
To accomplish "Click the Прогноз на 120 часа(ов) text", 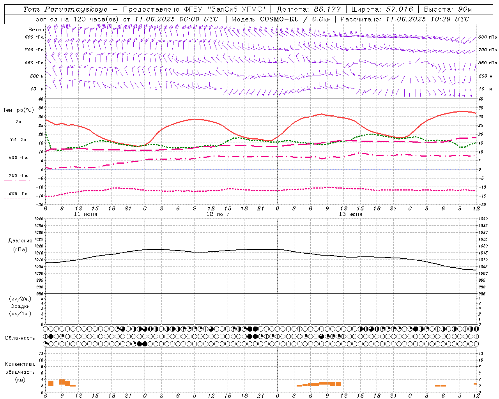I will click(75, 19).
